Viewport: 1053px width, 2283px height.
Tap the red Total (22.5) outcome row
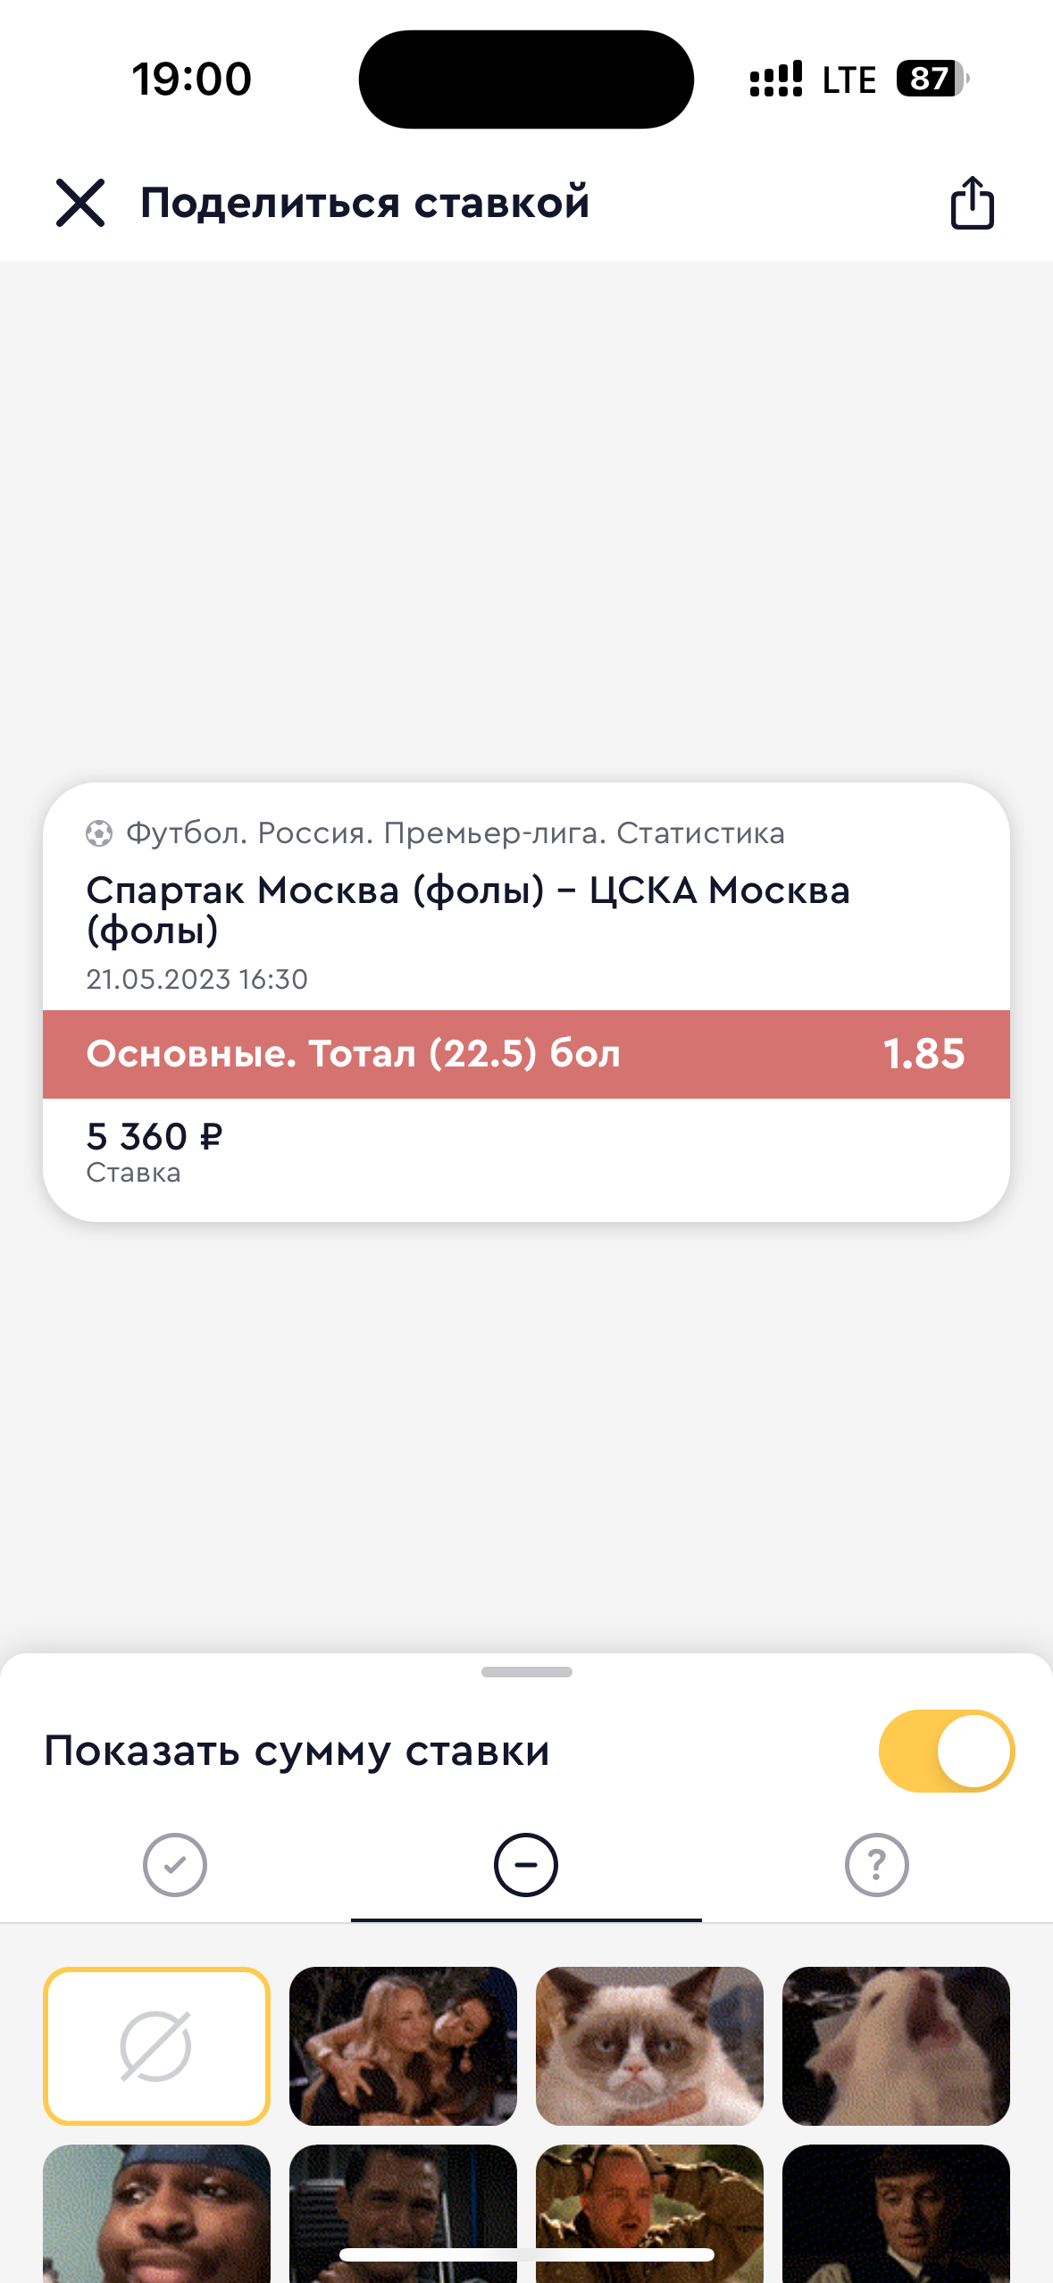(447, 1054)
